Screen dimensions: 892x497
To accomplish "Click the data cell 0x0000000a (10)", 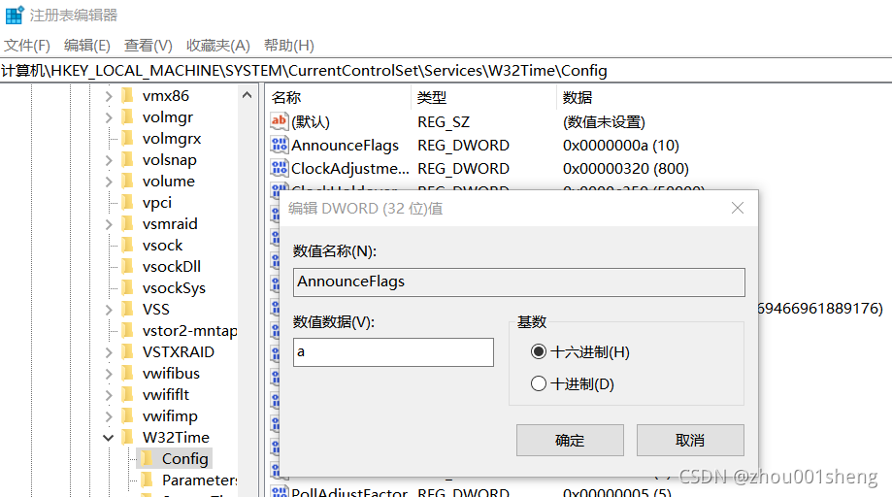I will tap(620, 145).
